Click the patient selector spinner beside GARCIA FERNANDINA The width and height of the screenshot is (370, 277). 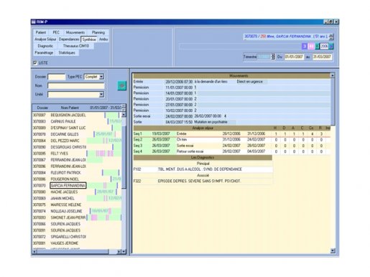(331, 37)
